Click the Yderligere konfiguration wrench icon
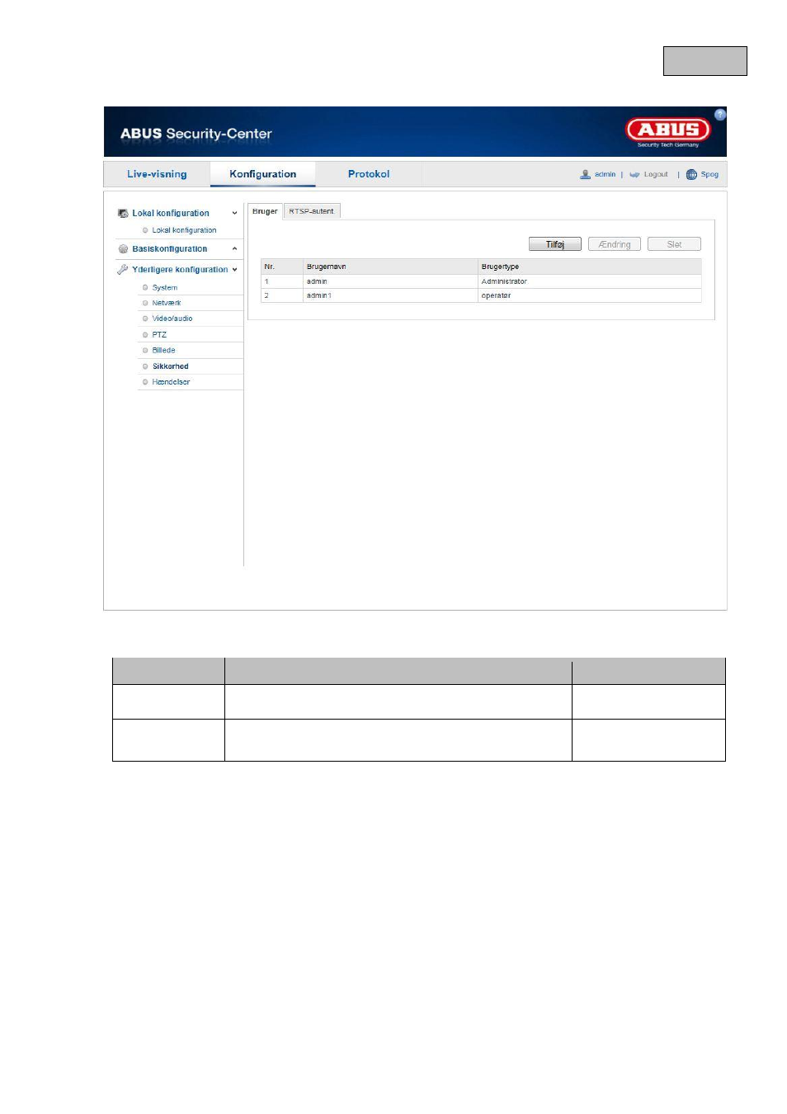The height and width of the screenshot is (1114, 787). point(123,269)
